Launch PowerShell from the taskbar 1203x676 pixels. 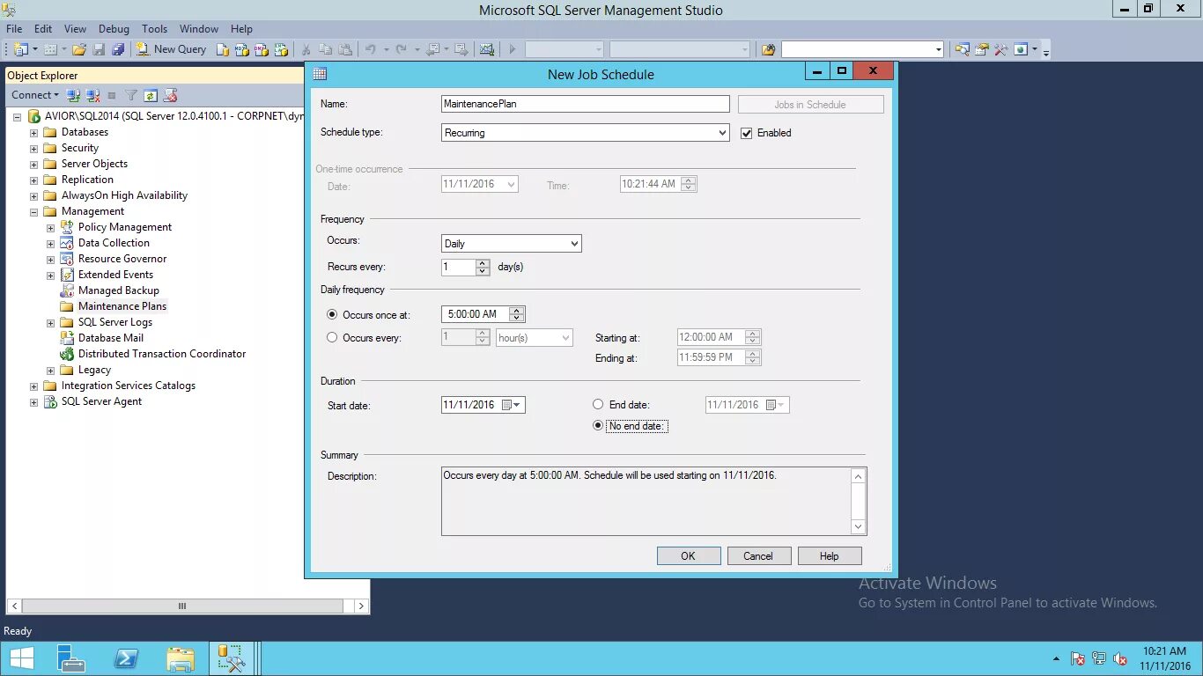pyautogui.click(x=125, y=659)
